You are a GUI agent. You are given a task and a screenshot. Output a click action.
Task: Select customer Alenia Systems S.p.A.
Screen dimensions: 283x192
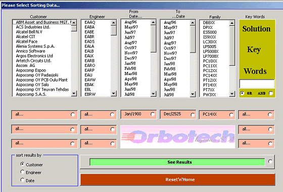[x=35, y=46]
